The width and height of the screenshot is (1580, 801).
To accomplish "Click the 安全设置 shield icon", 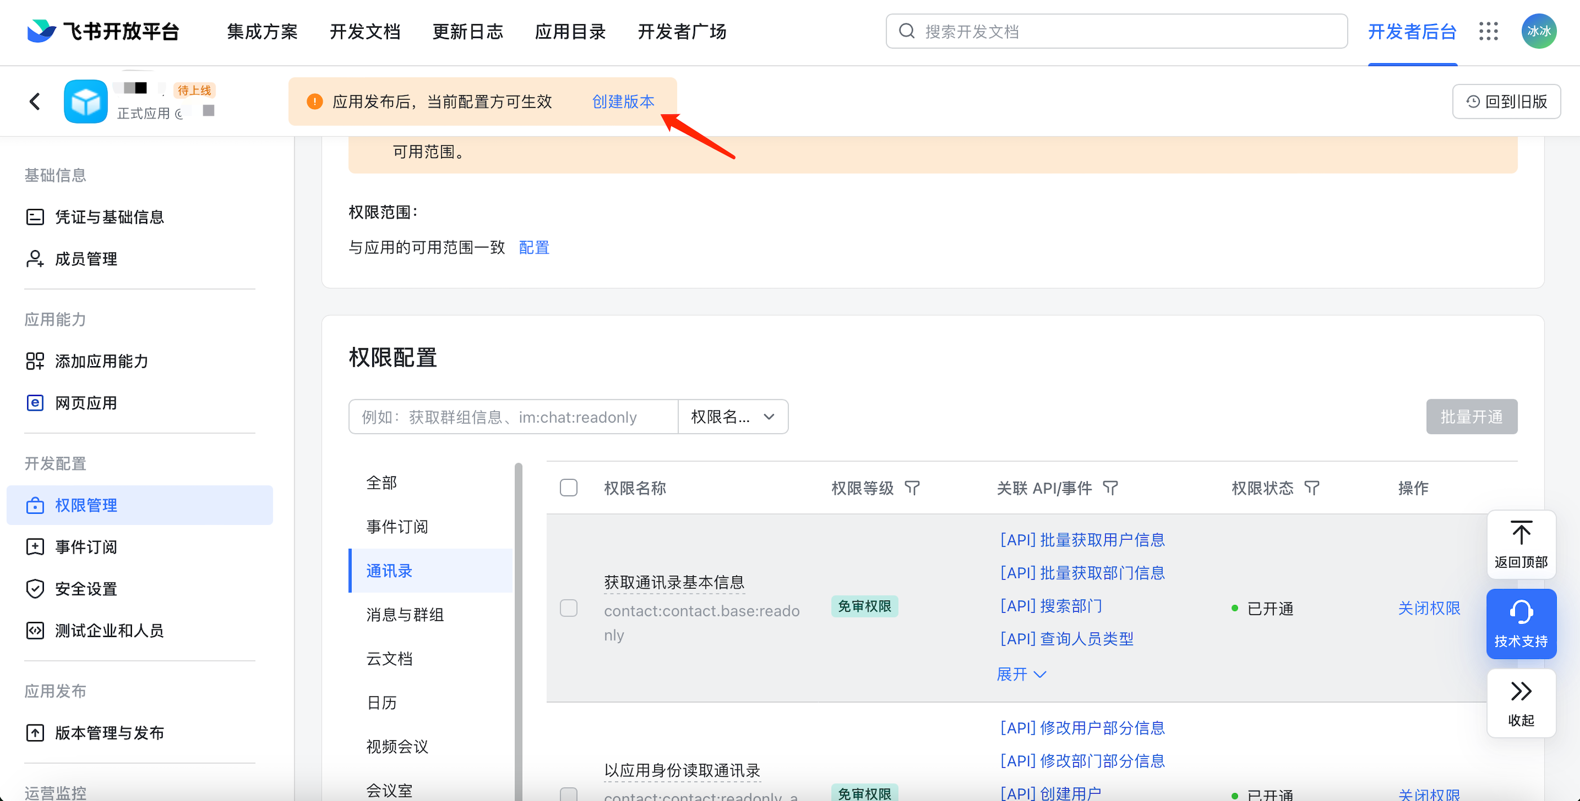I will (35, 588).
